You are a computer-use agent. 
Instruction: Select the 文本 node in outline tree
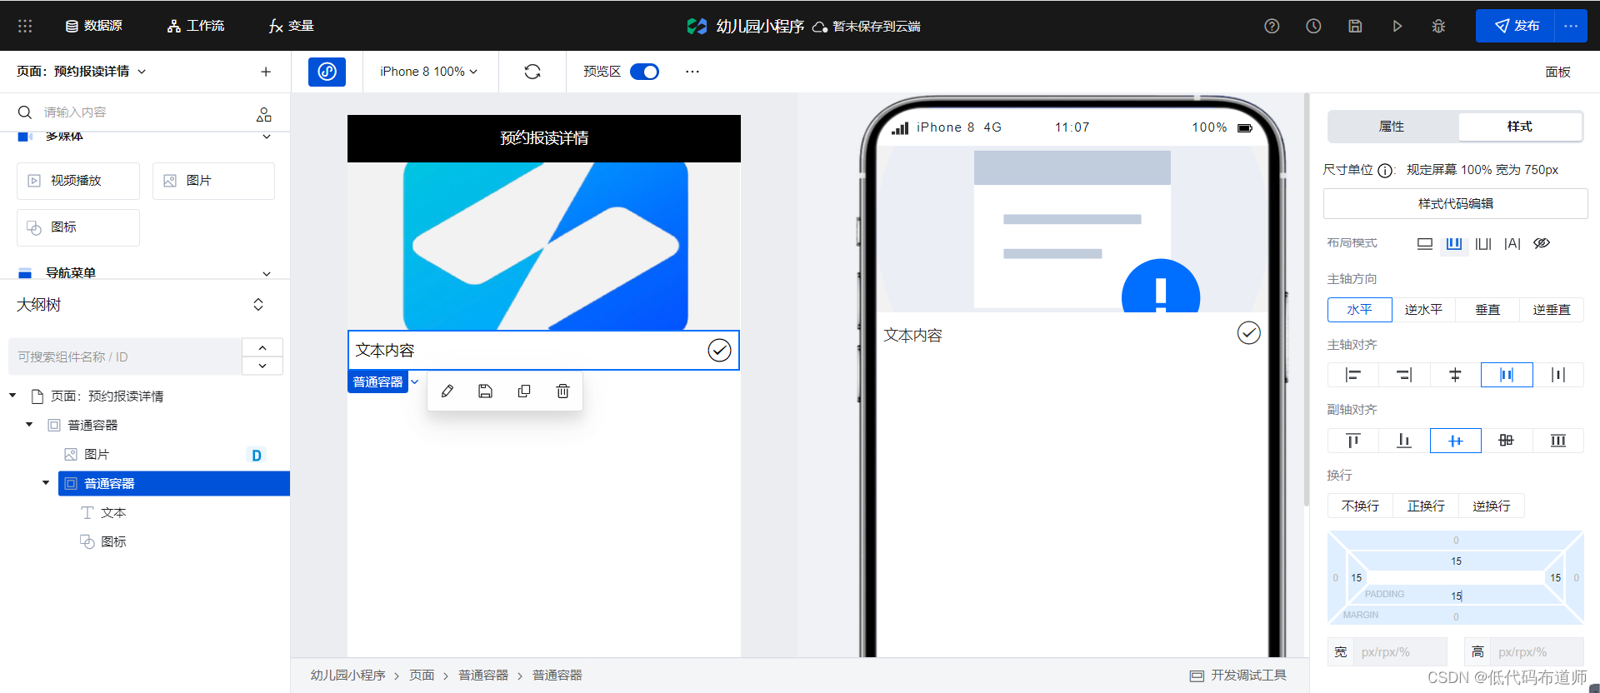[x=112, y=512]
